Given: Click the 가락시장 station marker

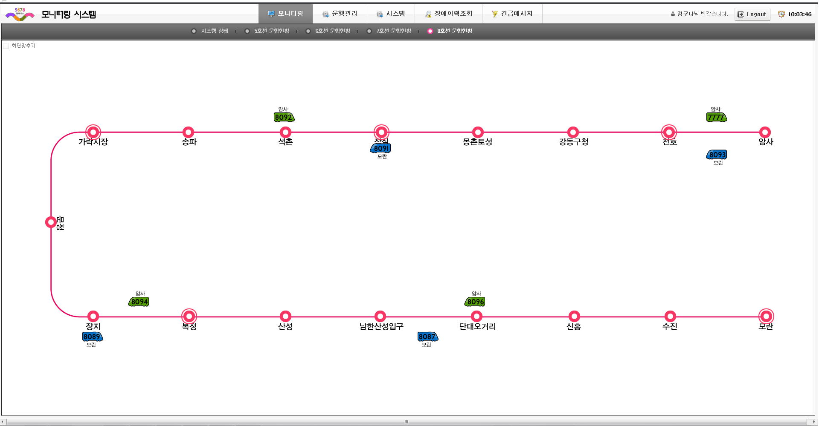Looking at the screenshot, I should click(x=93, y=132).
